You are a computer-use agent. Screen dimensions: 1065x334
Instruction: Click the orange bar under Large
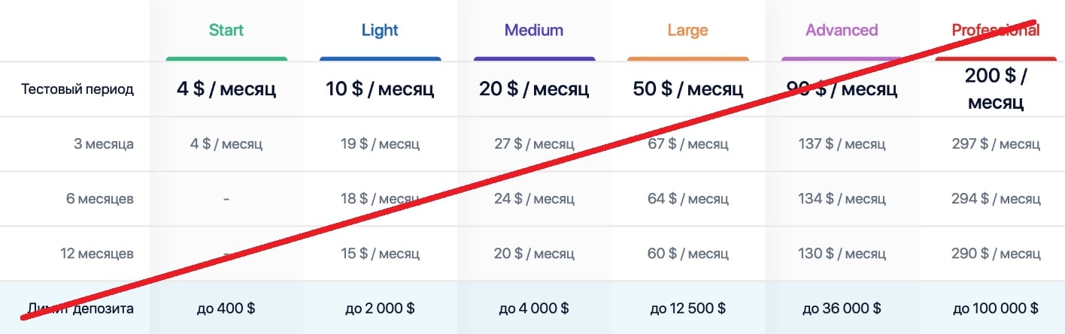[687, 59]
